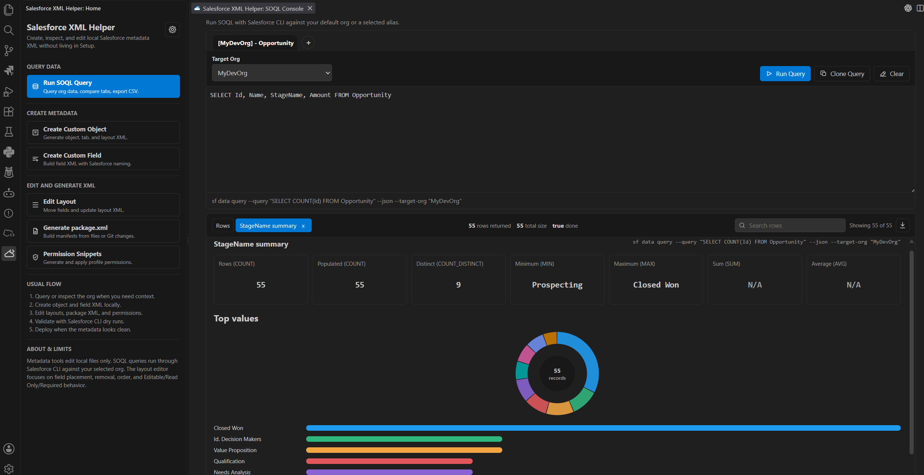Image resolution: width=924 pixels, height=475 pixels.
Task: Open Edit Layout
Action: [103, 205]
